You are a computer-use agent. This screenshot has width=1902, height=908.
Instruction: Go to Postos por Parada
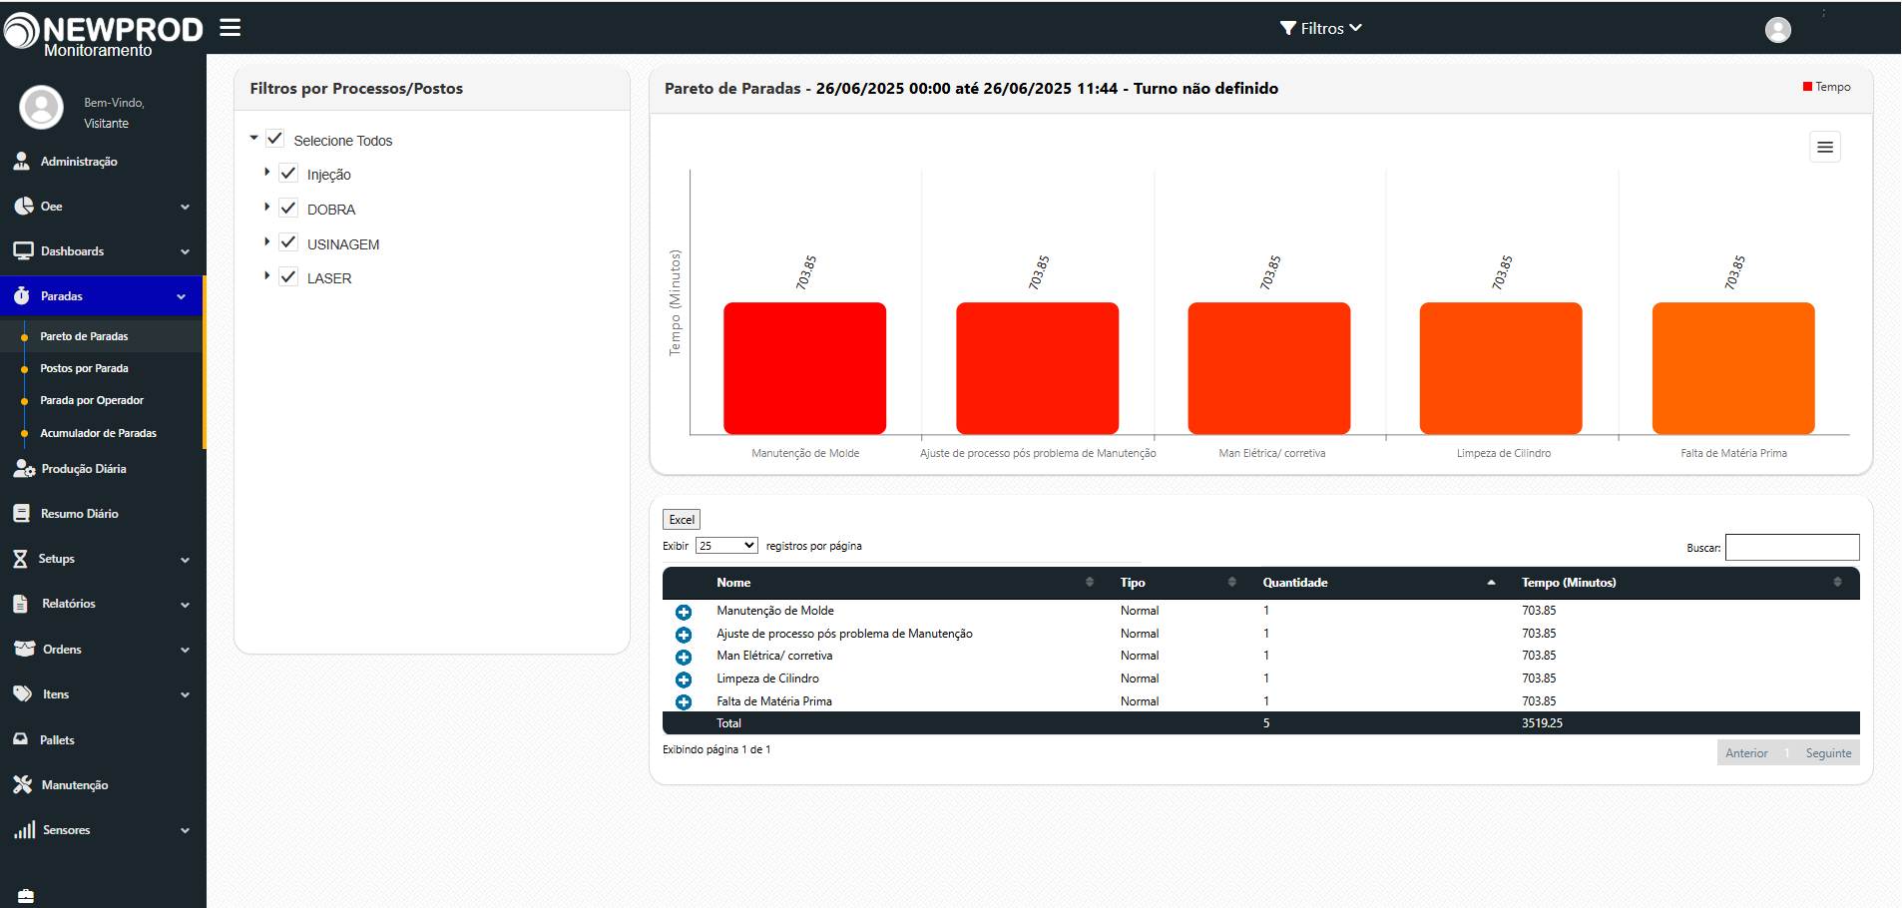click(x=84, y=368)
